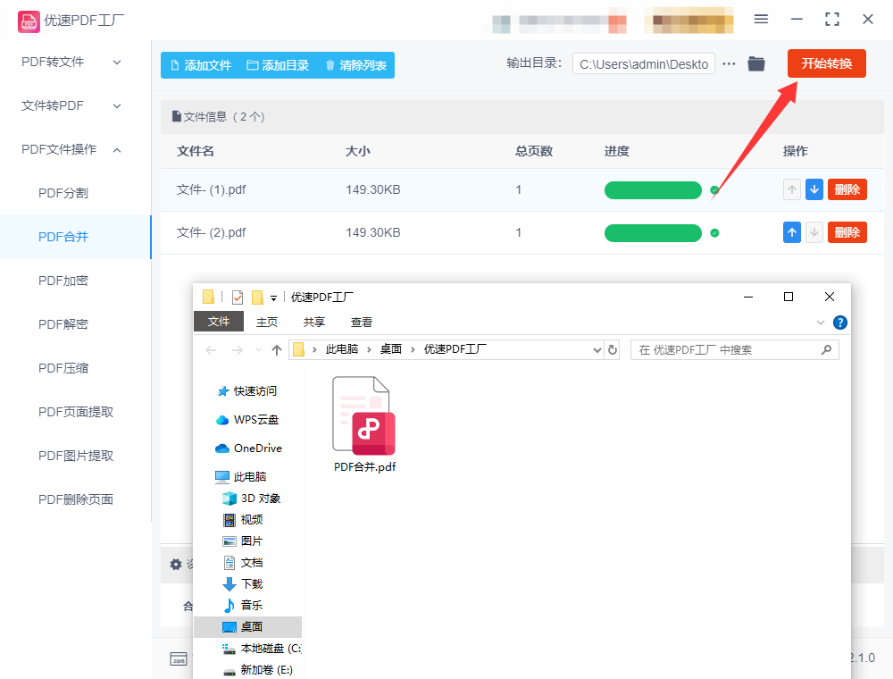Expand the PDF转文件 menu section

(117, 62)
